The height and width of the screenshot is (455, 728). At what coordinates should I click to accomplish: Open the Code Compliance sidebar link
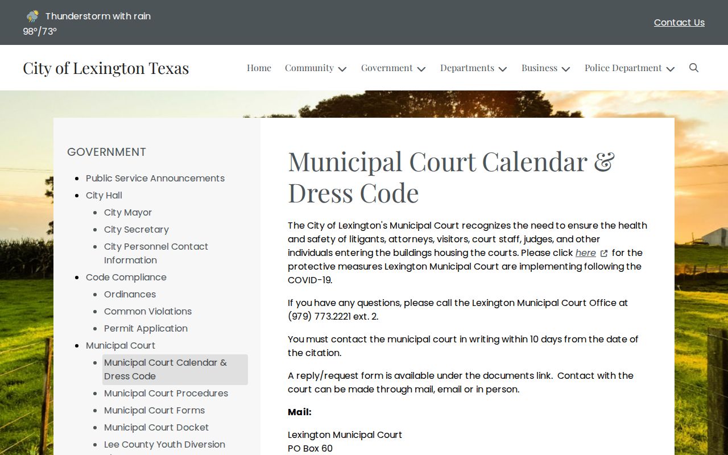tap(126, 277)
